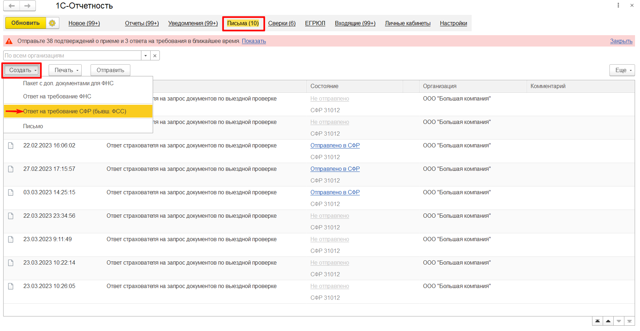
Task: Open the kebab menu at top right
Action: click(x=618, y=5)
